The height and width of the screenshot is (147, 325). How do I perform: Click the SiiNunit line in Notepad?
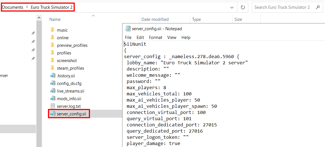[x=135, y=44]
